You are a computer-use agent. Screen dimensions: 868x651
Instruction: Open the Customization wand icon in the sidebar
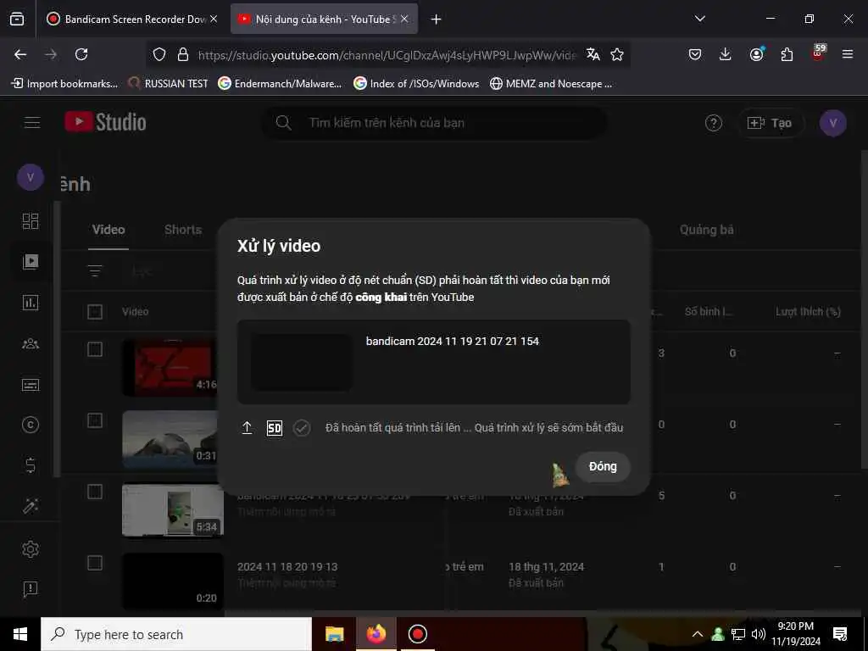[31, 506]
